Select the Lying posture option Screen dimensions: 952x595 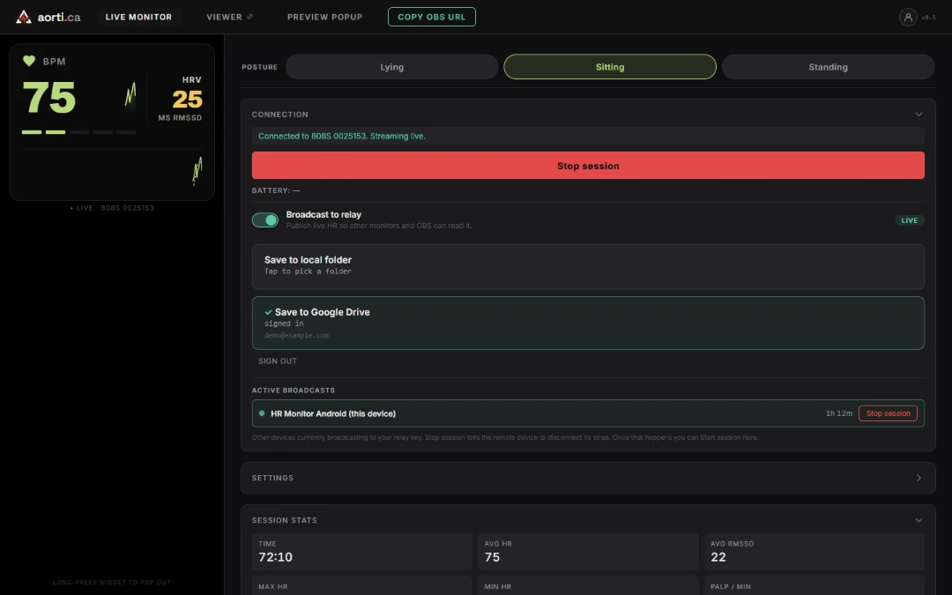(x=391, y=67)
